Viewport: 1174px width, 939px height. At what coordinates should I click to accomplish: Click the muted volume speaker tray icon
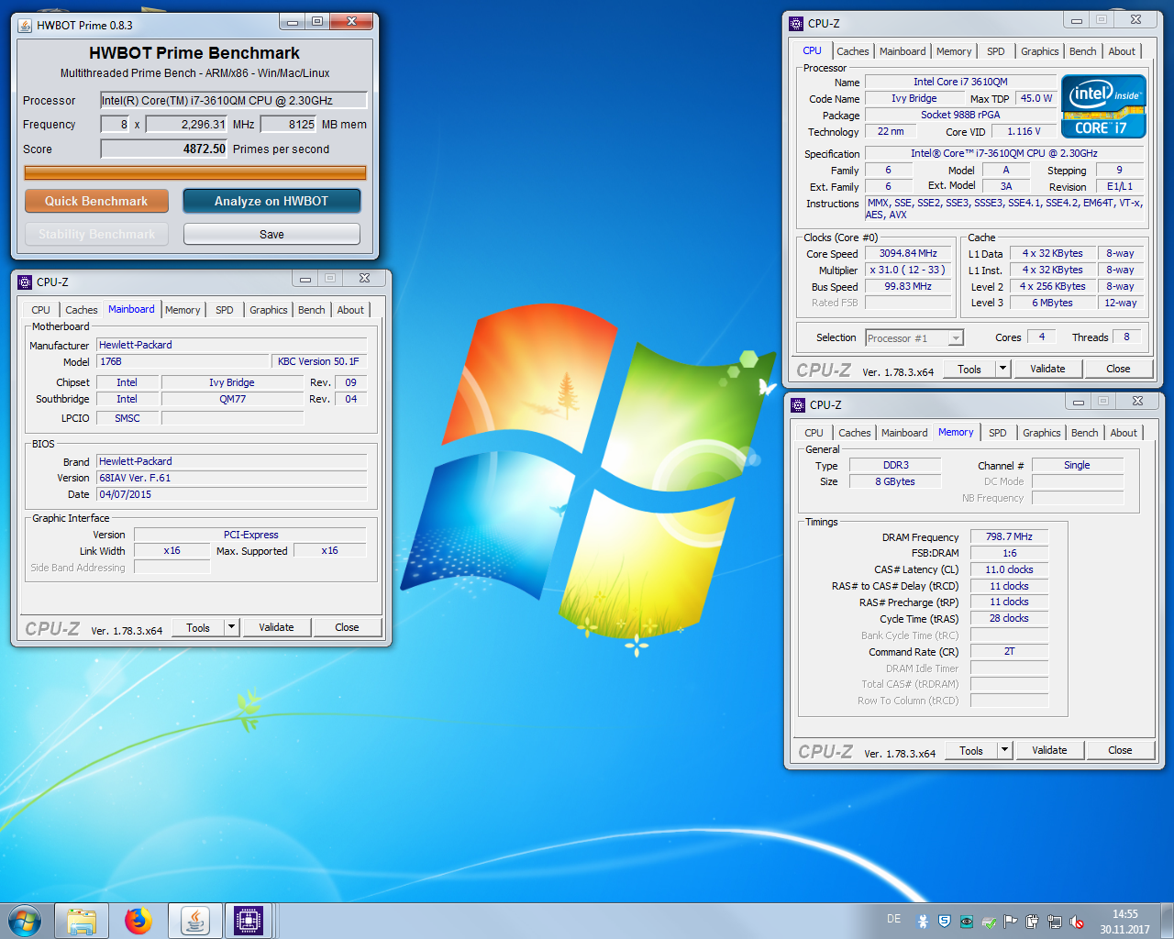(x=1077, y=922)
